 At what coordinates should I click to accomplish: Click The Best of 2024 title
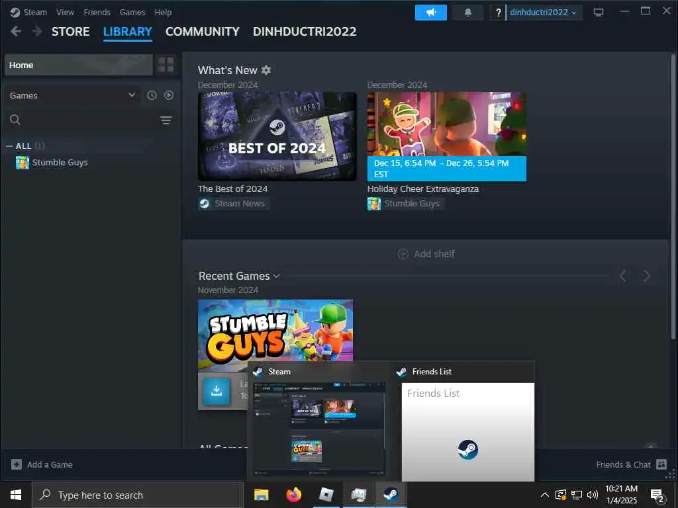232,189
